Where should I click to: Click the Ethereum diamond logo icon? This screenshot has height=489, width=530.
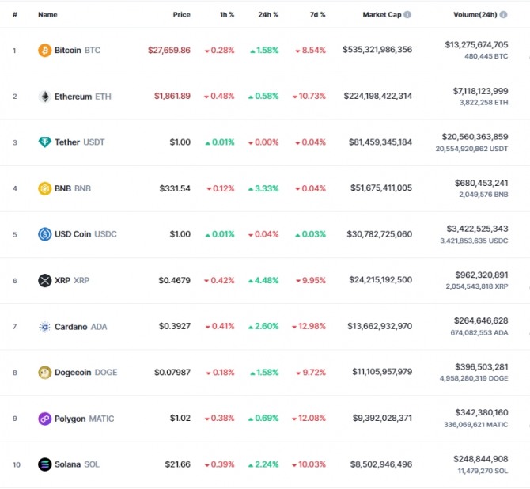44,97
